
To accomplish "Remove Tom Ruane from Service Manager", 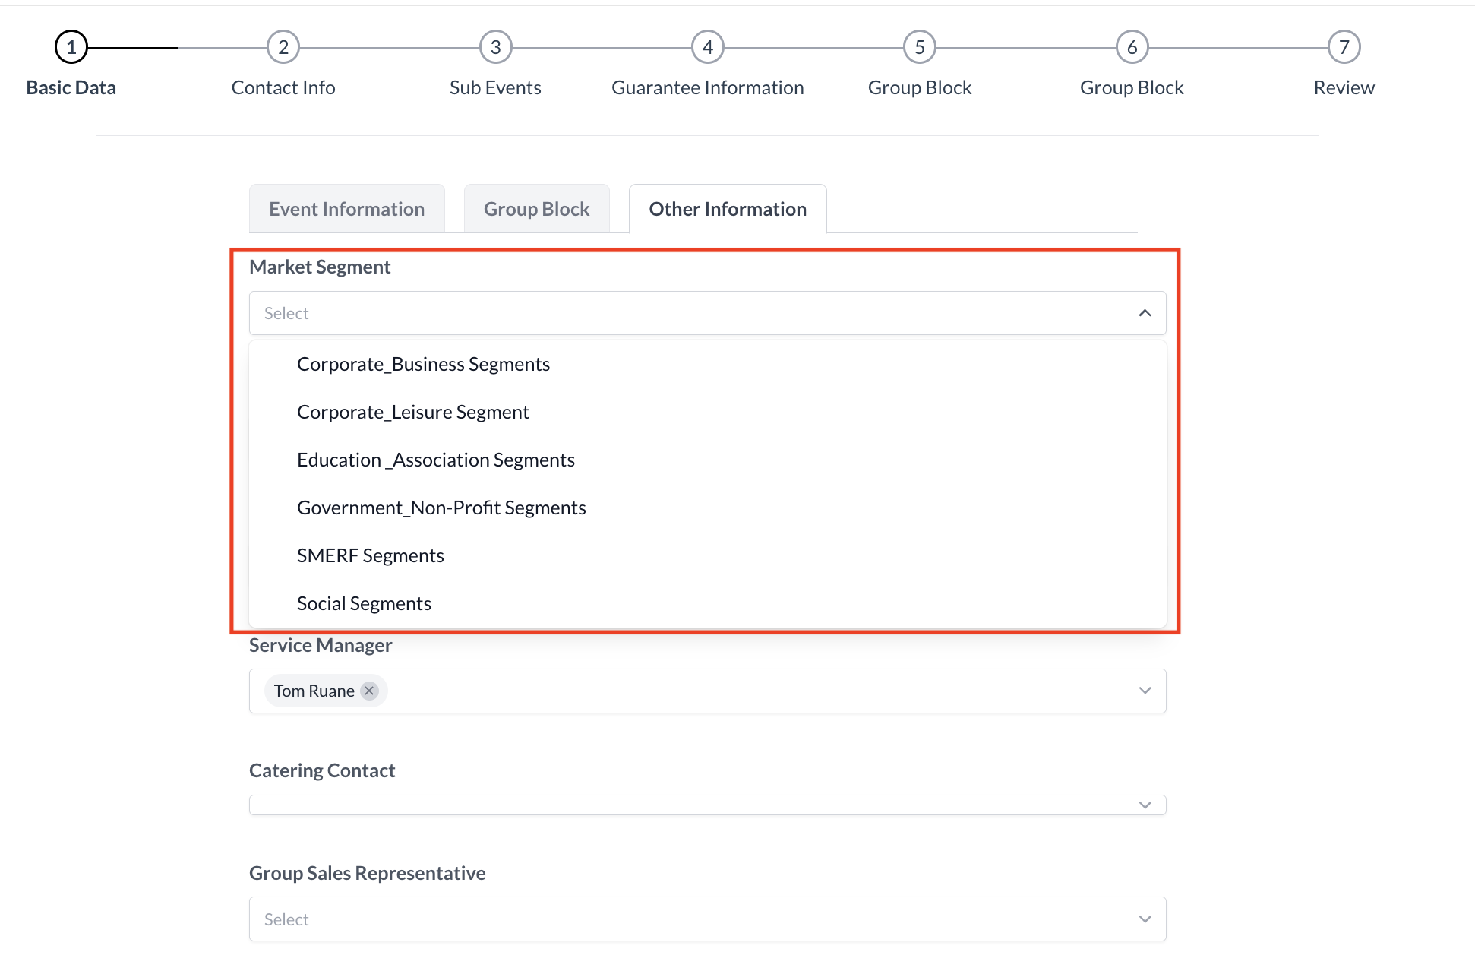I will (x=369, y=691).
